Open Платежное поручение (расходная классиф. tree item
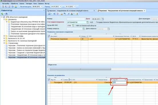 (x=28, y=24)
